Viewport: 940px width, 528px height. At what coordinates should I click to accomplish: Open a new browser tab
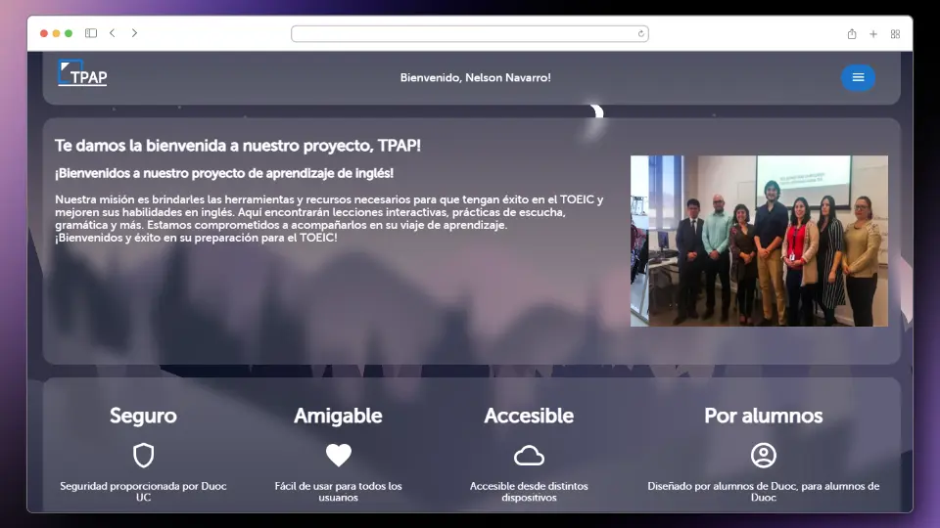[x=873, y=33]
